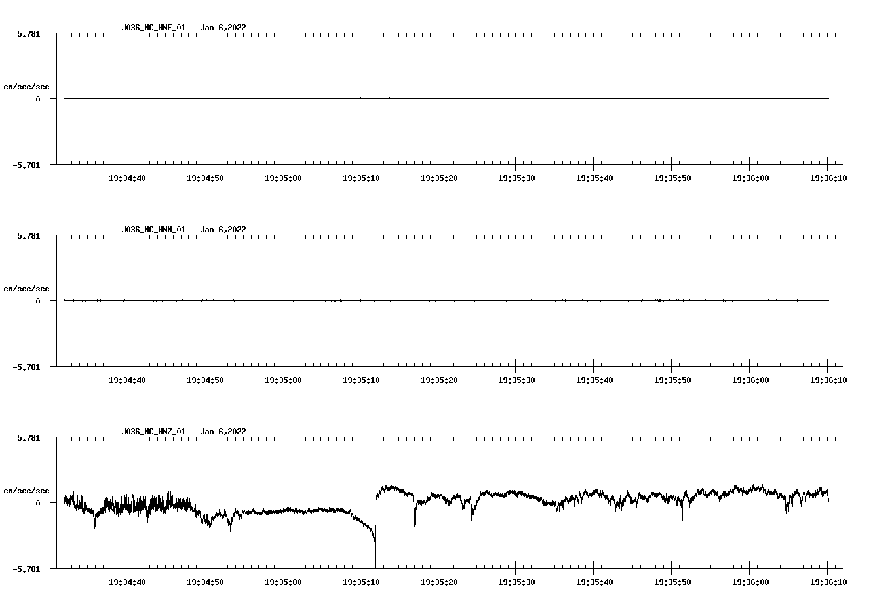Viewport: 890px width, 606px height.
Task: Click the cm/sec/sec unit label of HNZ plot
Action: point(26,491)
